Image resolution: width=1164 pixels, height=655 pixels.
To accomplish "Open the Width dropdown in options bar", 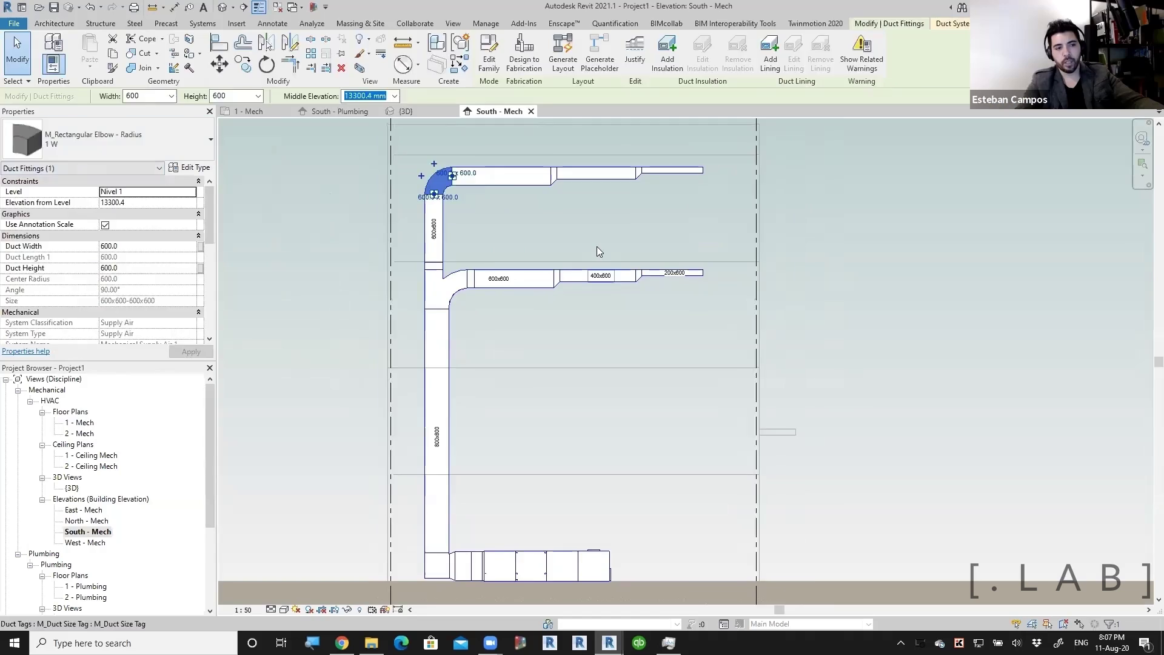I will click(172, 96).
